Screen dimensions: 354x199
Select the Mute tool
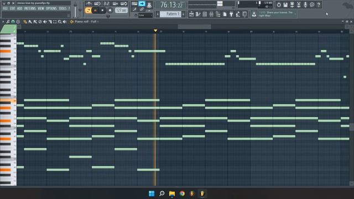coord(45,22)
